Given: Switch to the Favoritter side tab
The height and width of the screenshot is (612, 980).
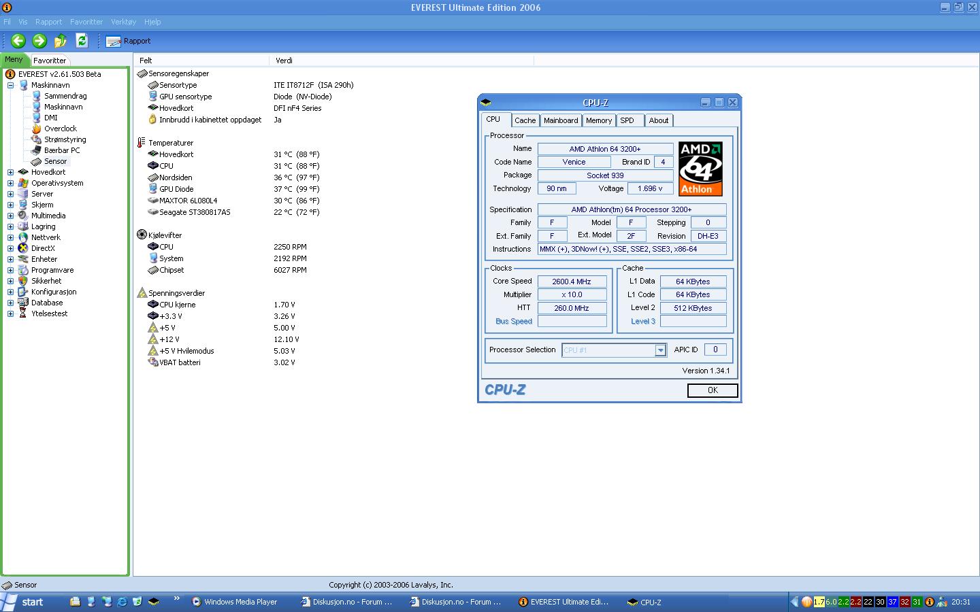Looking at the screenshot, I should coord(50,61).
